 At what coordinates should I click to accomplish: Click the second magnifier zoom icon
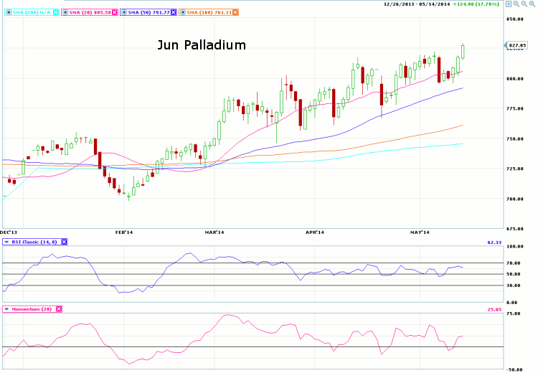coord(524,4)
